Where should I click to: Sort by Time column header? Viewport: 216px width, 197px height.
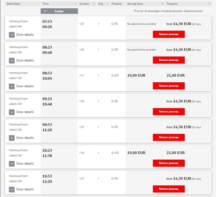coord(59,4)
